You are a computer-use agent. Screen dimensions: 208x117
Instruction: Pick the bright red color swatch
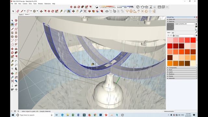(x=193, y=40)
